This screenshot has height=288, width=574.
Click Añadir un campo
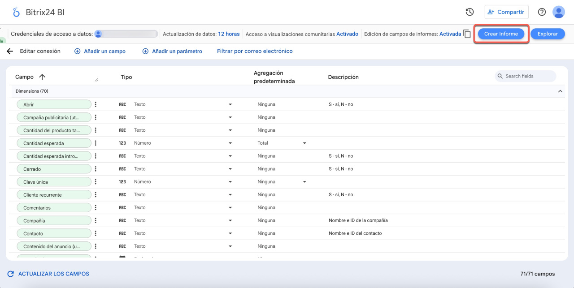tap(100, 52)
